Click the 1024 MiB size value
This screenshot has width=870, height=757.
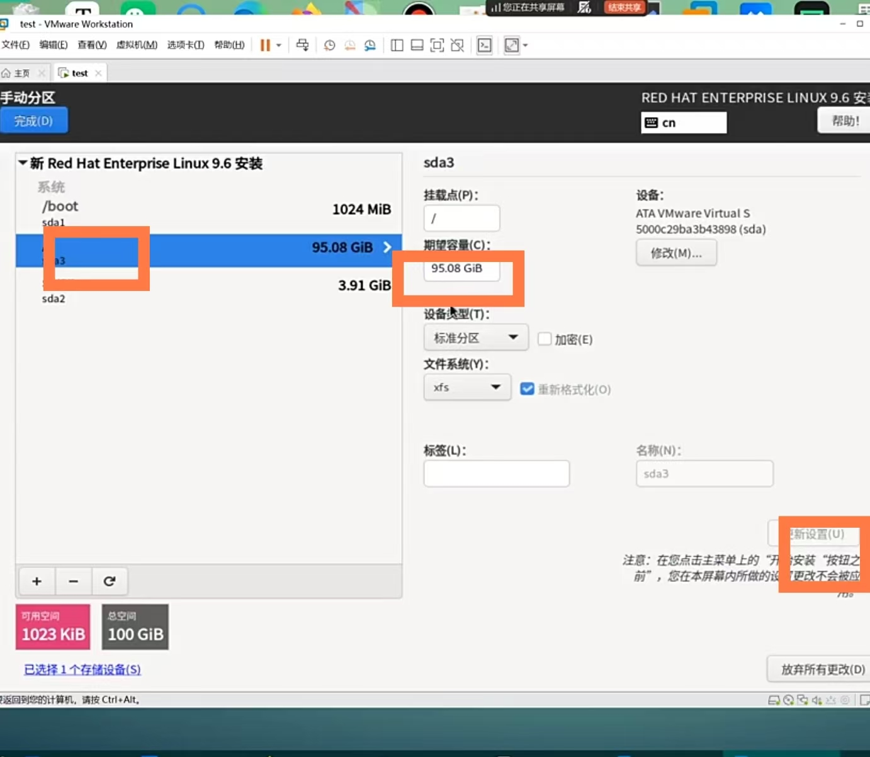(x=361, y=209)
